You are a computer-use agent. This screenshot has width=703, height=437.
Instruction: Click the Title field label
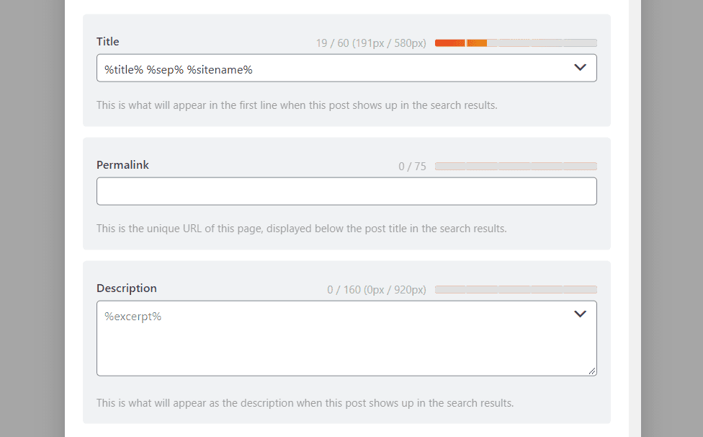pyautogui.click(x=107, y=41)
